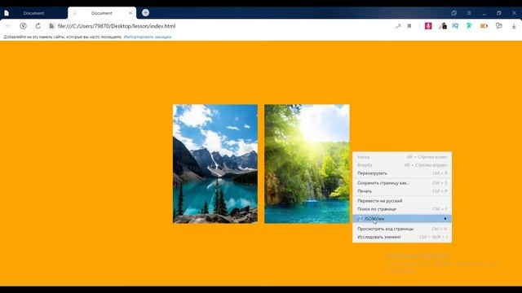Choose Просмотреть код страницы in context menu
Viewport: 522px width, 293px height.
tap(402, 229)
